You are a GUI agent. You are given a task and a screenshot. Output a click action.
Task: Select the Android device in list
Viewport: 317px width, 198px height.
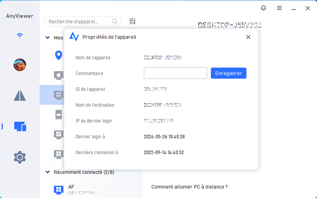click(59, 115)
